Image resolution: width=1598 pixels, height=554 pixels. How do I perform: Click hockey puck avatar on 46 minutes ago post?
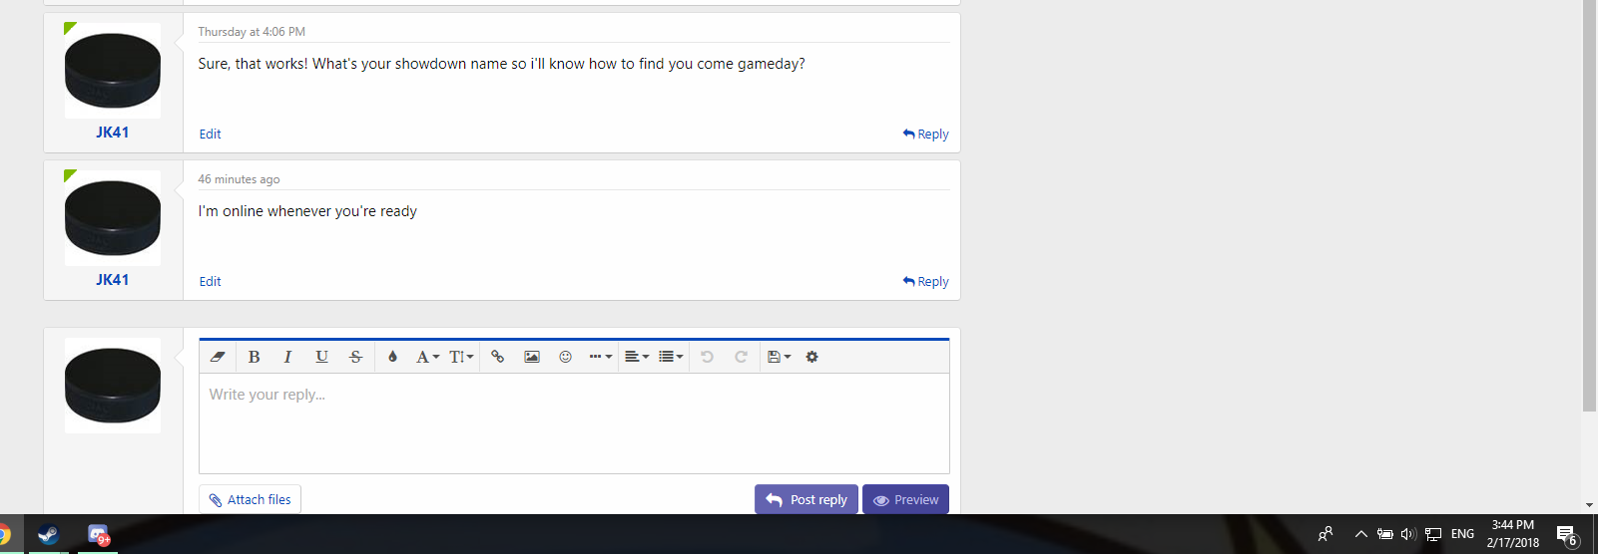point(113,218)
